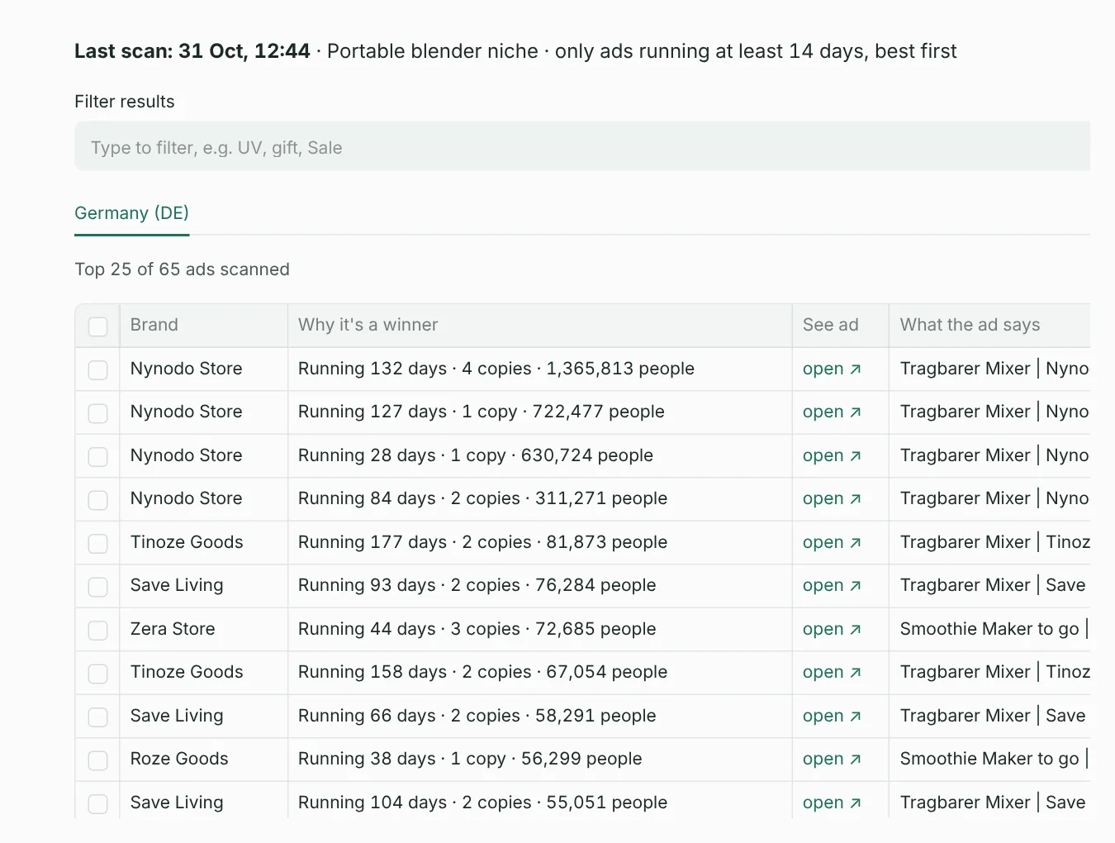
Task: Mark the Nynodo Store 84 days row checkbox
Action: [x=98, y=499]
